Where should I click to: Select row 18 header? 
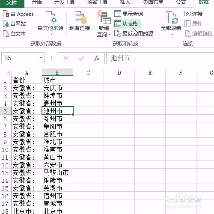pyautogui.click(x=5, y=211)
